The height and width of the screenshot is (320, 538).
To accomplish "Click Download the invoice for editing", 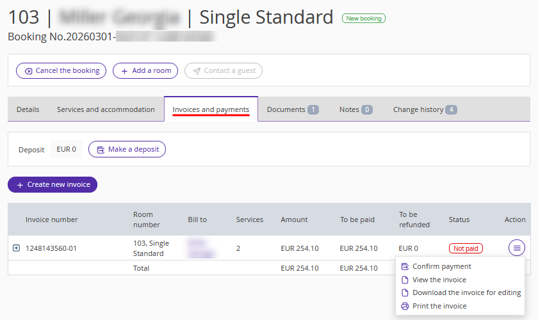I will coord(466,292).
